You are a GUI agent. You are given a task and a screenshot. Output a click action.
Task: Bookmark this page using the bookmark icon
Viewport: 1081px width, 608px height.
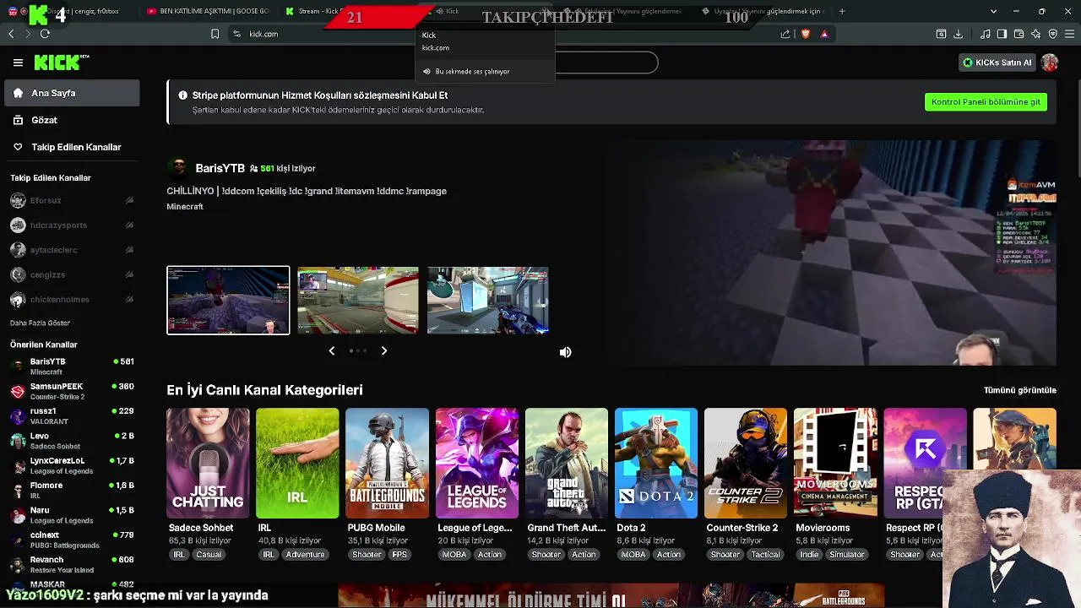click(x=215, y=34)
